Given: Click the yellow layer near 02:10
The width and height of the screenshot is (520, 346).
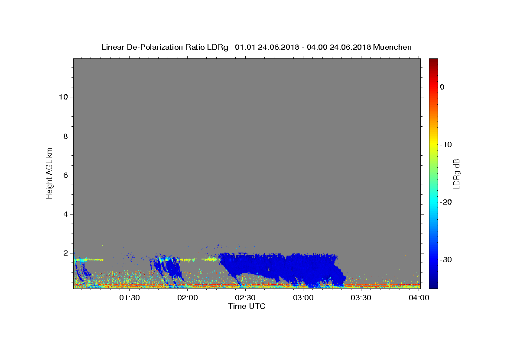Looking at the screenshot, I should pyautogui.click(x=211, y=259).
